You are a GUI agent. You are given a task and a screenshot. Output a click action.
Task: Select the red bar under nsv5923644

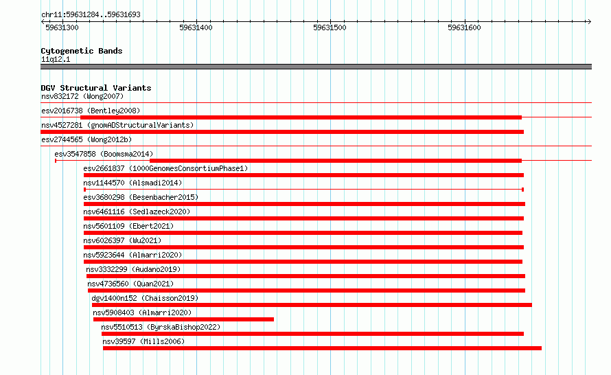[x=303, y=262]
